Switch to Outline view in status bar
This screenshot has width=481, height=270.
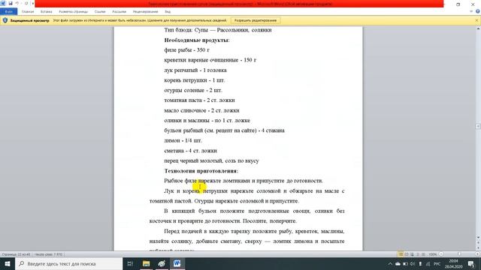[418, 254]
